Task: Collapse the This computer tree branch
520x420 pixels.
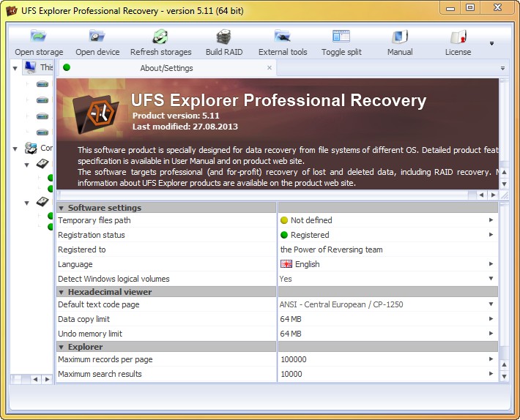Action: tap(15, 69)
